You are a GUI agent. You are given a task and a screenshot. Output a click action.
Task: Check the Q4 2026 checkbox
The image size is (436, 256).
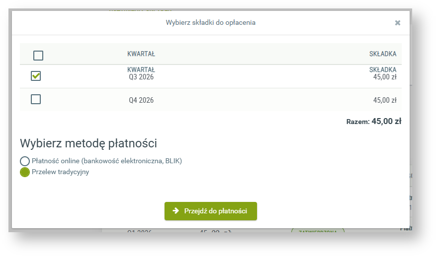(36, 99)
